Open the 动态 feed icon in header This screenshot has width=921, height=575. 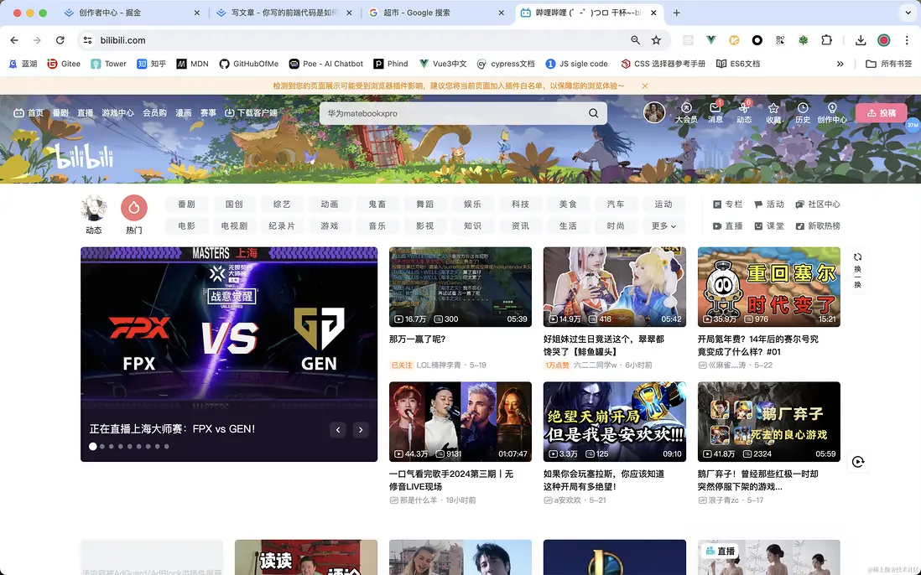pyautogui.click(x=744, y=112)
